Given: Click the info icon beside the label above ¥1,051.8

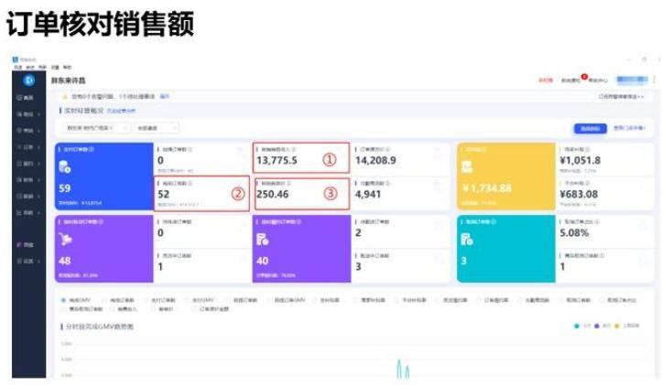Looking at the screenshot, I should click(587, 149).
